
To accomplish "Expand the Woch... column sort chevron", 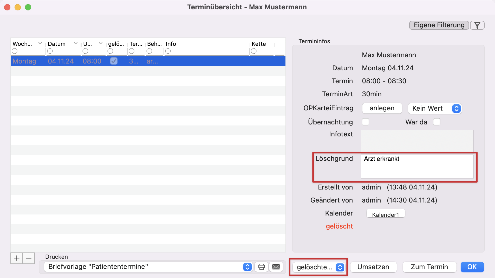I will pyautogui.click(x=40, y=43).
